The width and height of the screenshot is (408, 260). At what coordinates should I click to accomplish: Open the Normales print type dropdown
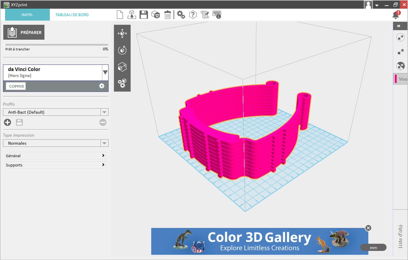click(104, 143)
